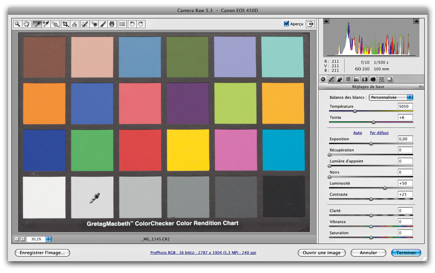Rotate image 90° counterclockwise
The width and height of the screenshot is (435, 273).
[x=132, y=24]
